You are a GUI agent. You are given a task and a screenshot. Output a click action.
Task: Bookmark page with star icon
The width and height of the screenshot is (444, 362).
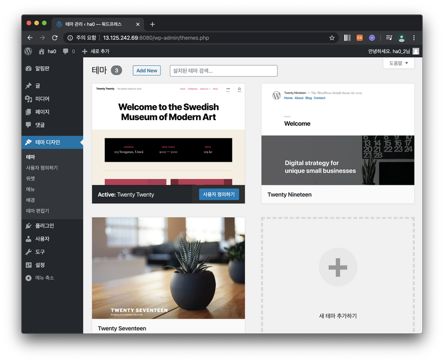tap(332, 38)
